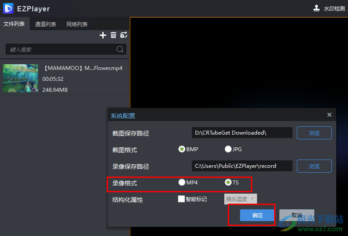
Task: Open the 摄氏温度 dropdown
Action: click(240, 199)
